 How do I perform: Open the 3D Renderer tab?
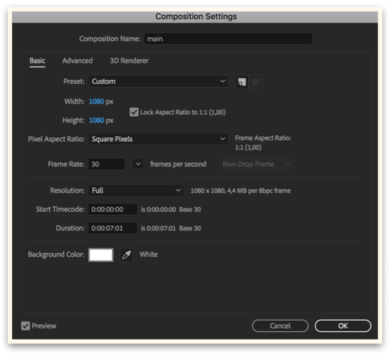click(x=129, y=60)
